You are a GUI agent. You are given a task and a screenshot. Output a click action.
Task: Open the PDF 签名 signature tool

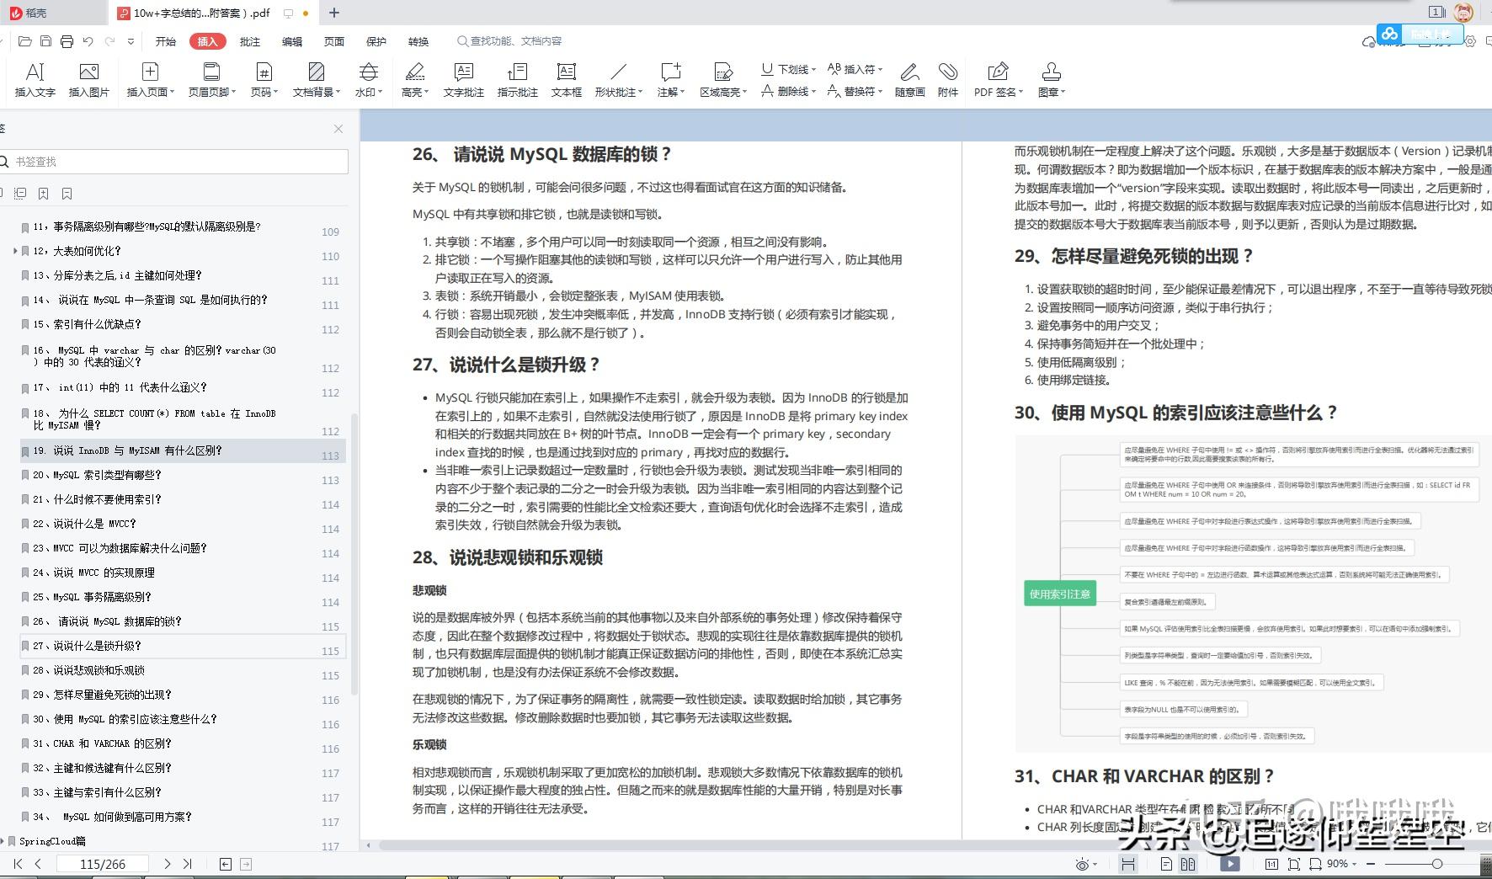pyautogui.click(x=998, y=78)
